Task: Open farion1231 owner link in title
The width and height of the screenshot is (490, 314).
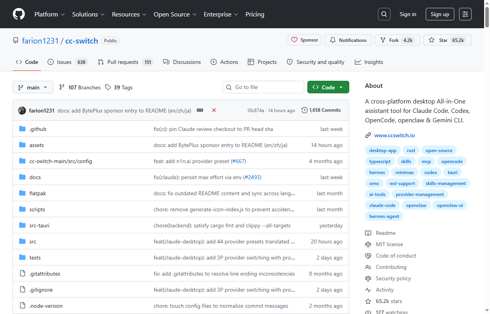Action: click(40, 41)
